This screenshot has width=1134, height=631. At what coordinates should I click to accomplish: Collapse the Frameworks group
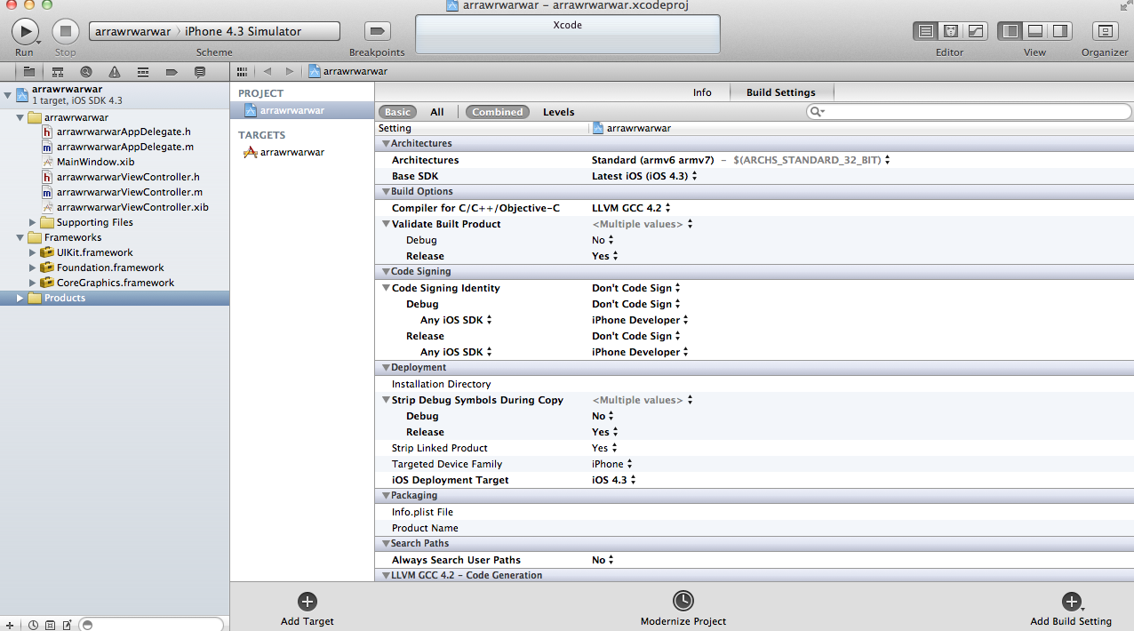(20, 237)
